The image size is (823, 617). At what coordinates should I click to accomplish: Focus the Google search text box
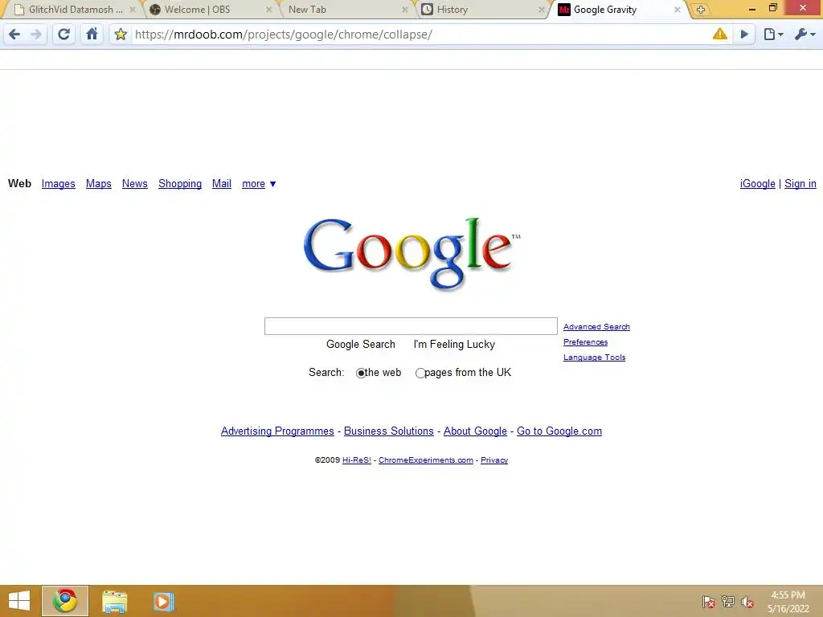coord(411,326)
